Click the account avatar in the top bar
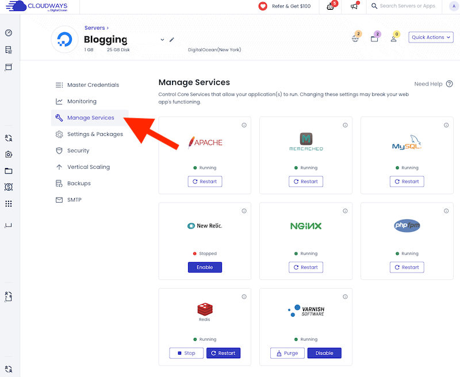Screen dimensions: 460x377 click(454, 7)
